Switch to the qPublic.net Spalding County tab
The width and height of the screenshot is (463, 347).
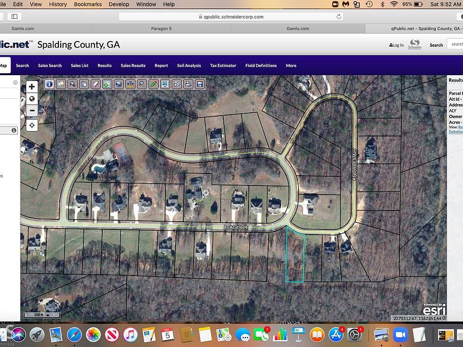coord(414,28)
